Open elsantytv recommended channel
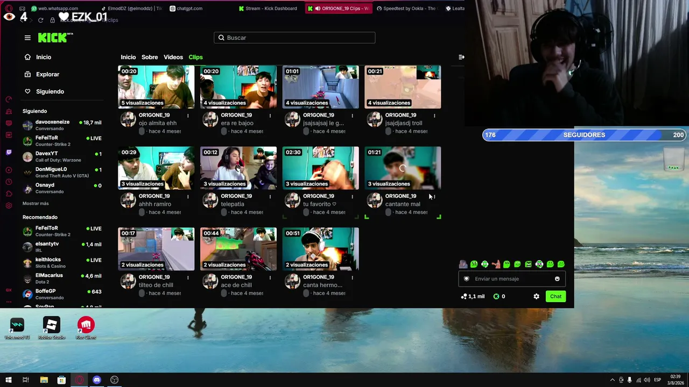 [x=62, y=247]
